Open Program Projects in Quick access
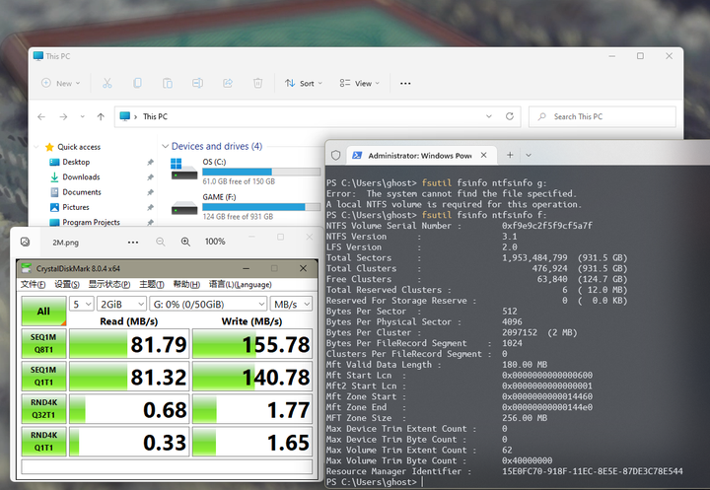The image size is (710, 490). point(91,223)
